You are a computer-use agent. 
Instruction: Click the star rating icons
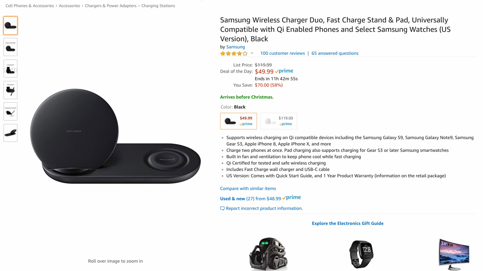(234, 53)
